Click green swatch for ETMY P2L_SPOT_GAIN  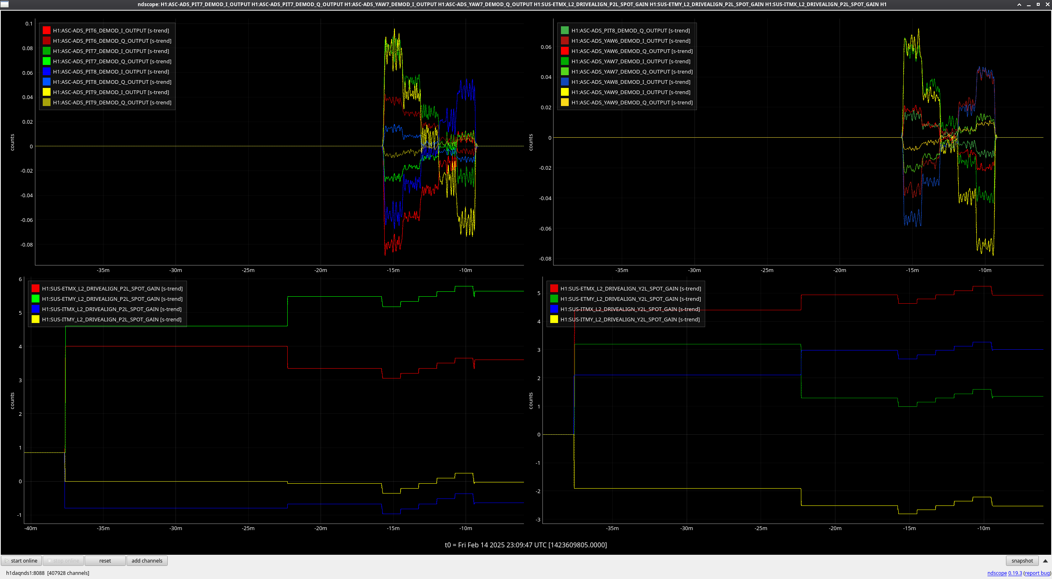(35, 299)
